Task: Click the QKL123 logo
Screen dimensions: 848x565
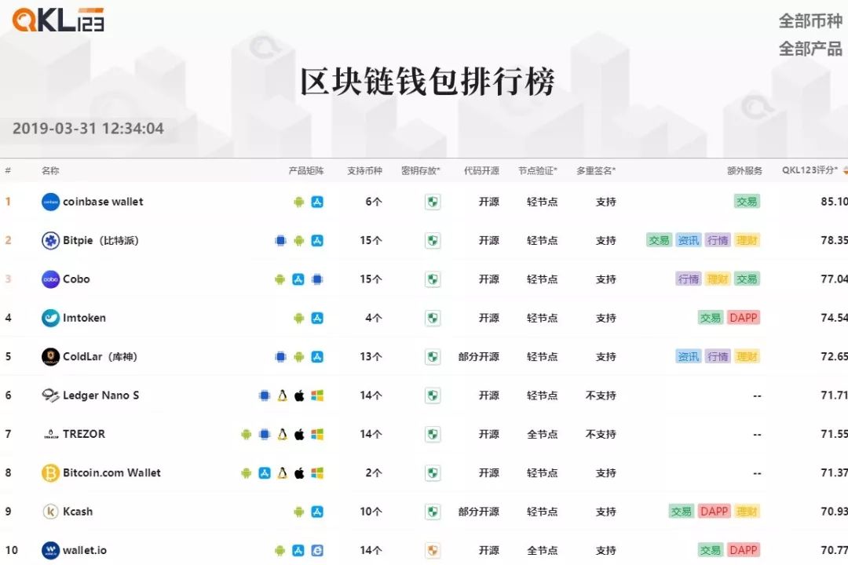Action: click(58, 20)
